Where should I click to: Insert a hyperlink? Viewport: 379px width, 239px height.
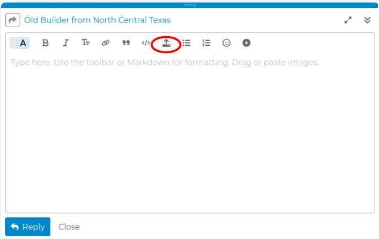point(106,43)
